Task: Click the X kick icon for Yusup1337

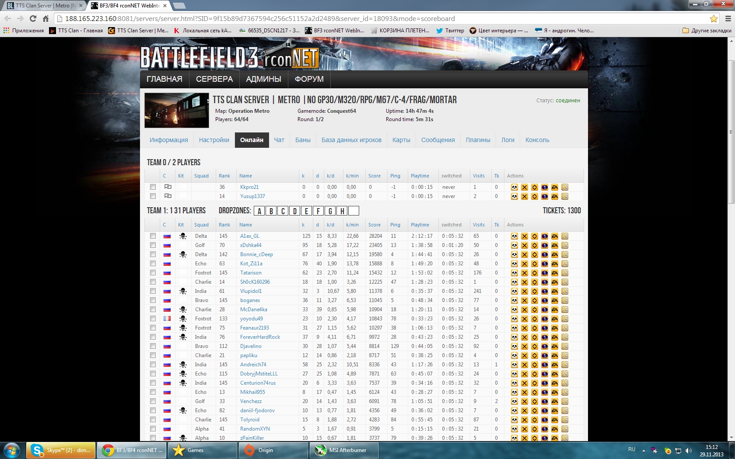Action: click(x=525, y=196)
